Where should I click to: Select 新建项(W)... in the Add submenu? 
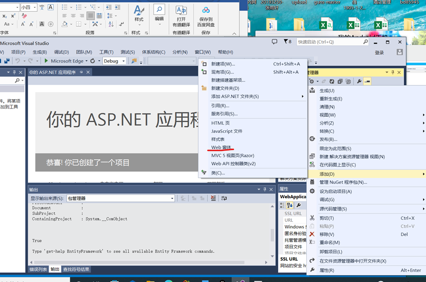(x=254, y=64)
